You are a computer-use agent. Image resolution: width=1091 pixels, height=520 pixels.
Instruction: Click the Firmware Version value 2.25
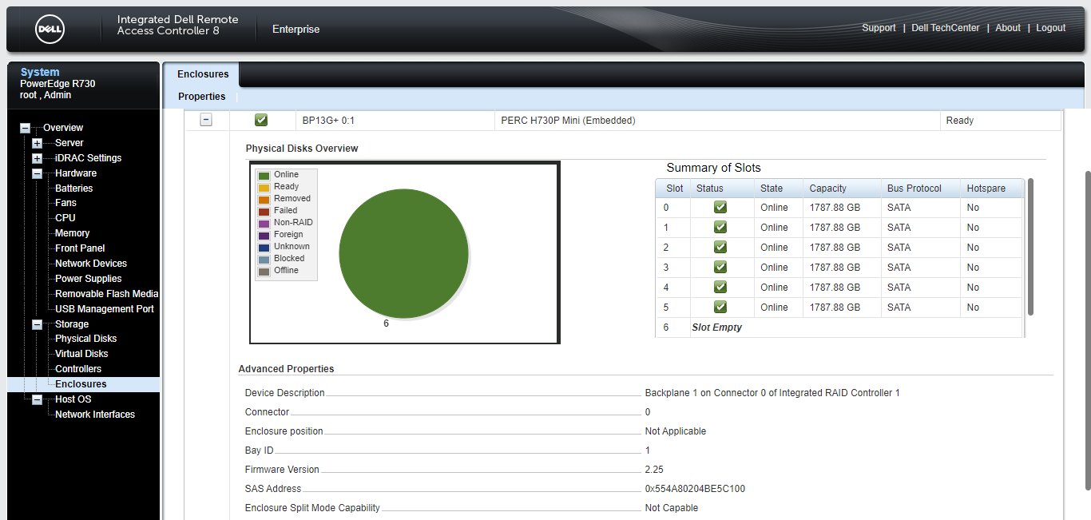coord(654,470)
